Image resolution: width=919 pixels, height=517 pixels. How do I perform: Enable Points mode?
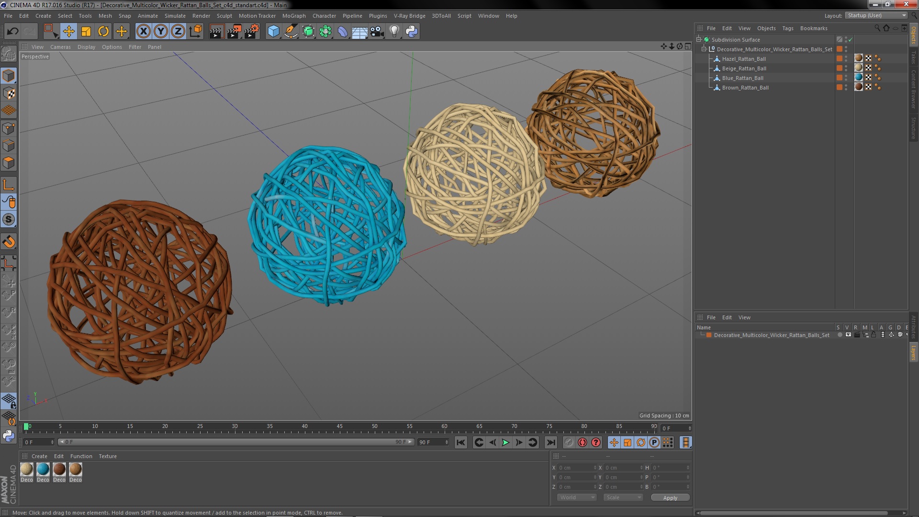pos(9,128)
